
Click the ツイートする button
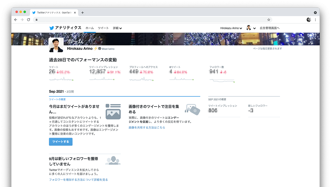coord(61,142)
